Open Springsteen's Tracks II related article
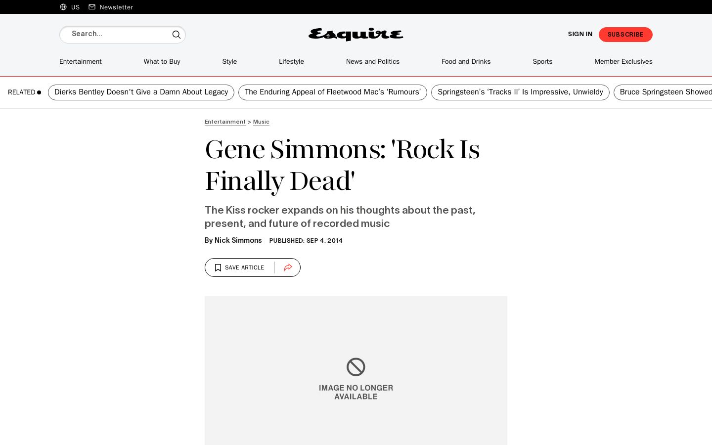 tap(520, 92)
